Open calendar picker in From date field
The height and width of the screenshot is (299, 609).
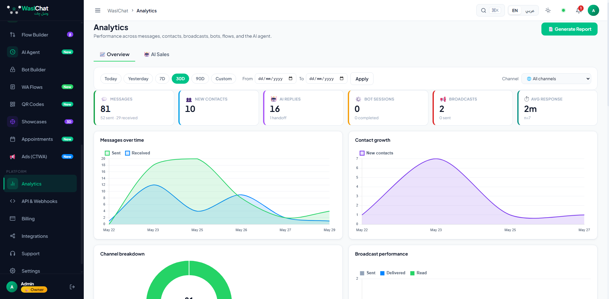290,79
